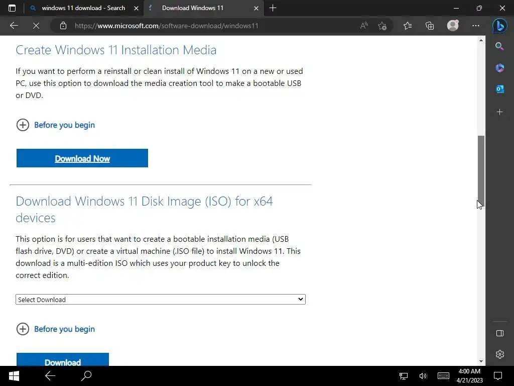
Task: Open Collections panel
Action: pos(430,26)
